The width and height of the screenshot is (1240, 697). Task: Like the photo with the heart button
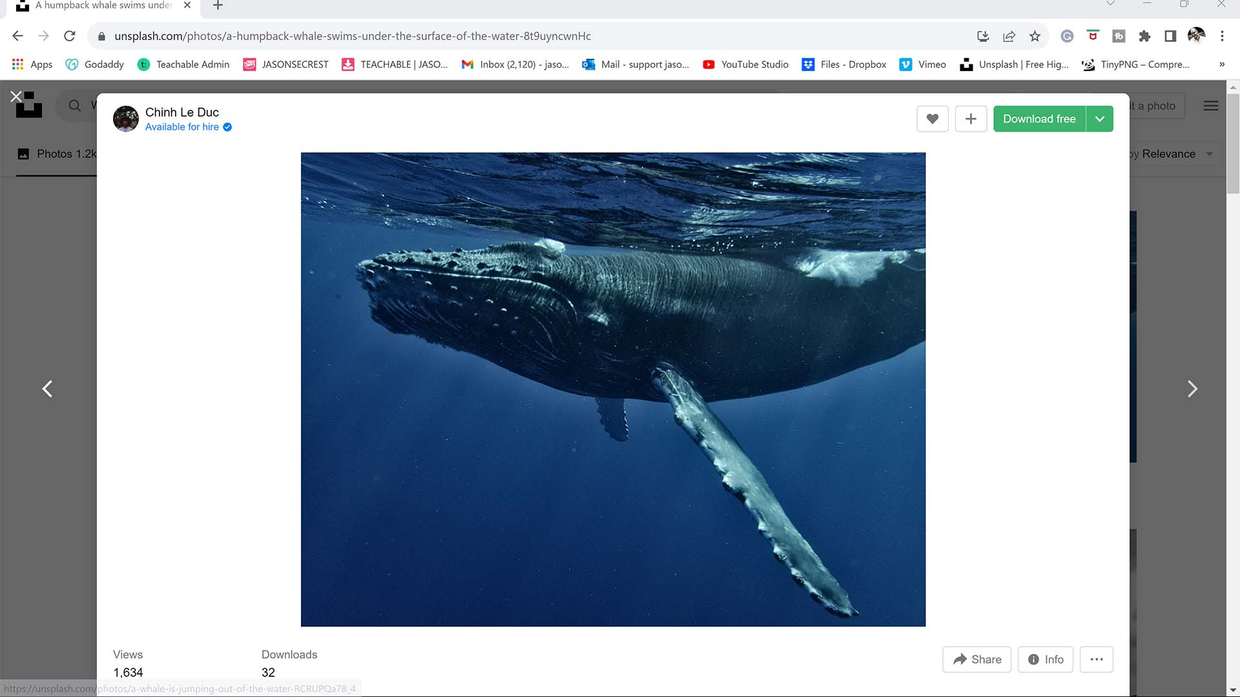point(932,119)
